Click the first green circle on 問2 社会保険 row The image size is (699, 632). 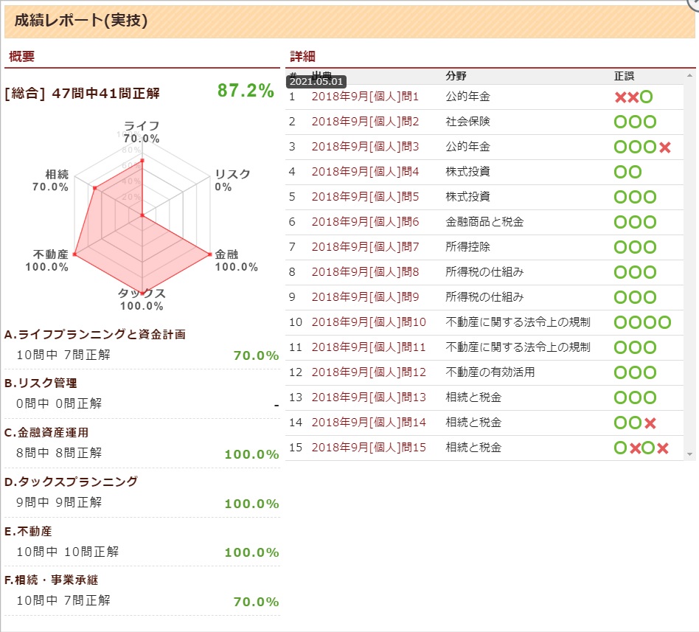click(x=622, y=122)
